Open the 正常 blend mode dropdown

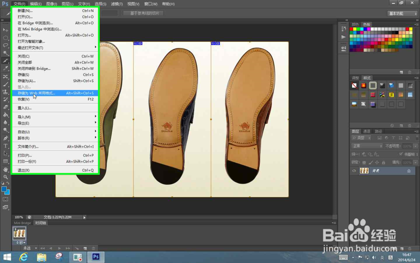367,146
